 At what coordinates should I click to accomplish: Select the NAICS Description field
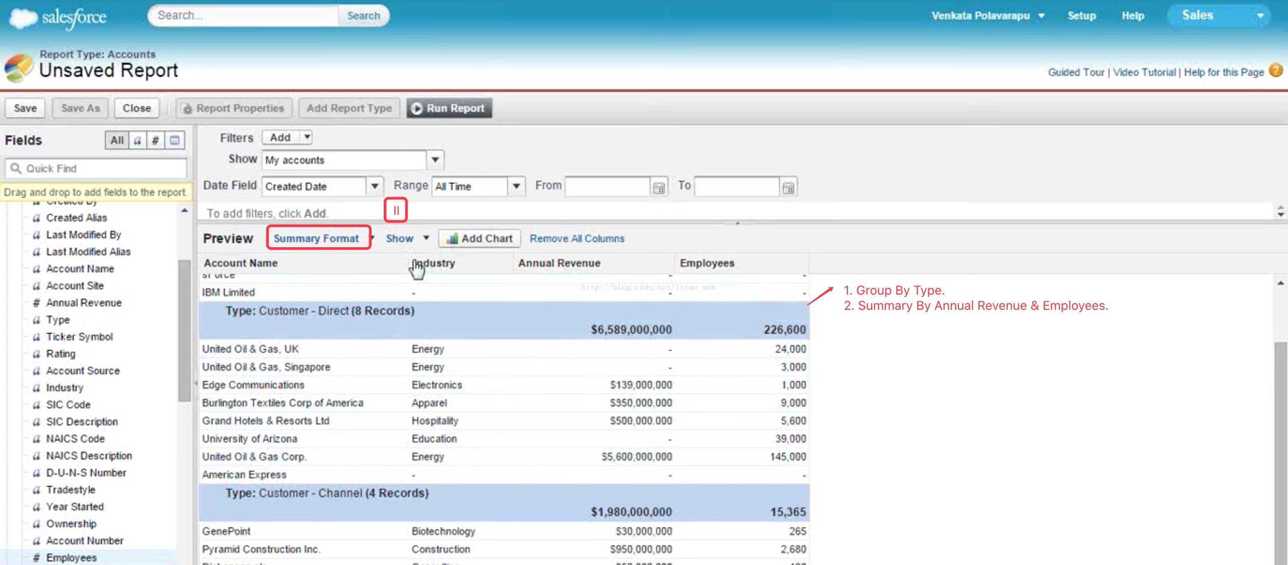click(x=89, y=456)
